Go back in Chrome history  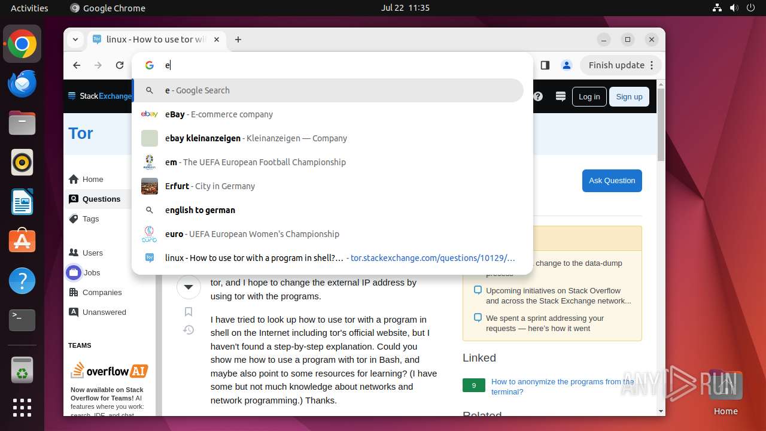pos(77,65)
